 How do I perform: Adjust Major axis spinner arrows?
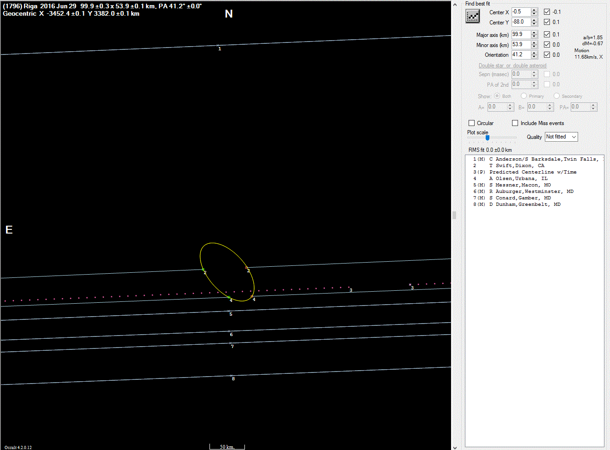[x=534, y=35]
